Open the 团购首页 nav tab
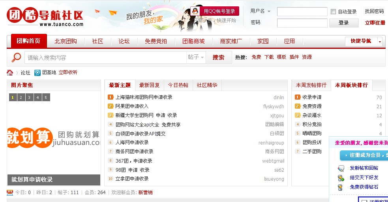Viewport: 388px width, 202px height. pos(29,41)
